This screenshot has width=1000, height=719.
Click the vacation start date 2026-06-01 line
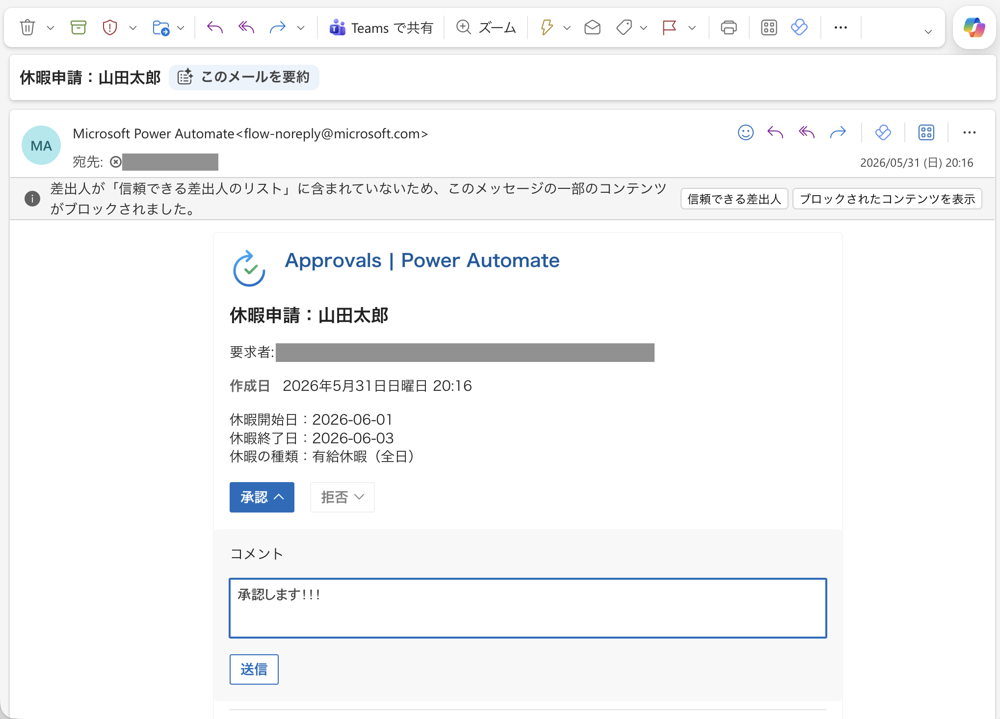point(311,419)
